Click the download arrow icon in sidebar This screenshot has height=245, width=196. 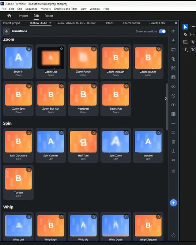(x=173, y=40)
